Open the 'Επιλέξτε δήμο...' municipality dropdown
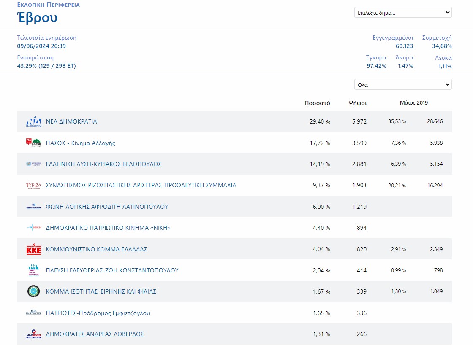Image resolution: width=473 pixels, height=345 pixels. click(x=402, y=13)
